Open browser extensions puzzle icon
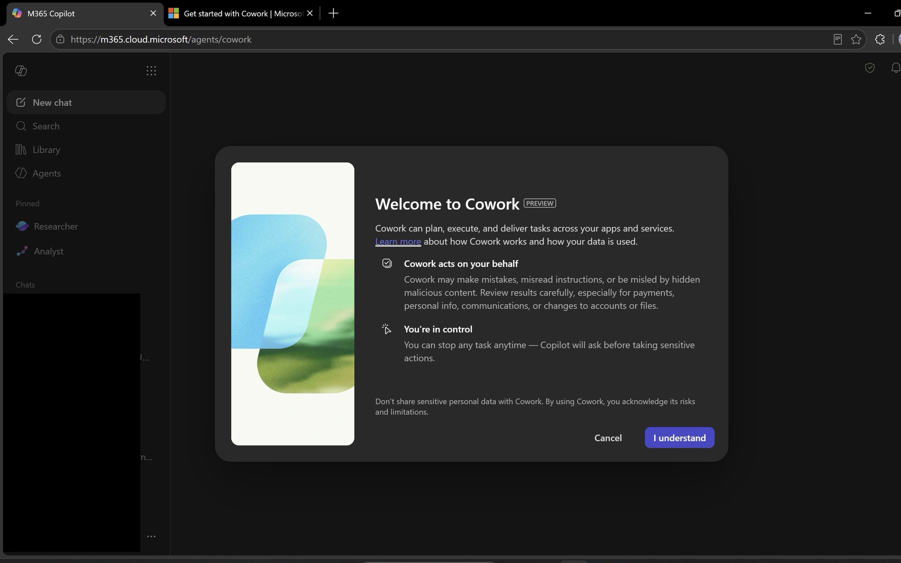The image size is (901, 563). click(x=879, y=39)
